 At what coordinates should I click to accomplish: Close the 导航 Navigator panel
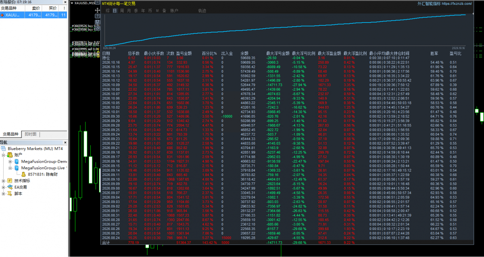coord(65,142)
